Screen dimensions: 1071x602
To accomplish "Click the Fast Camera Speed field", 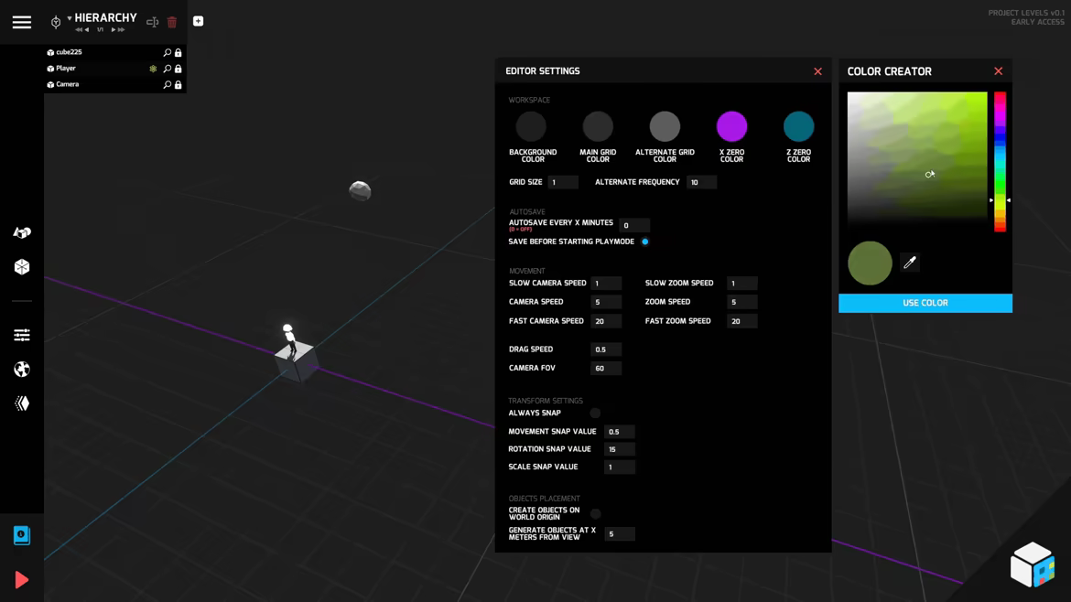I will click(606, 321).
